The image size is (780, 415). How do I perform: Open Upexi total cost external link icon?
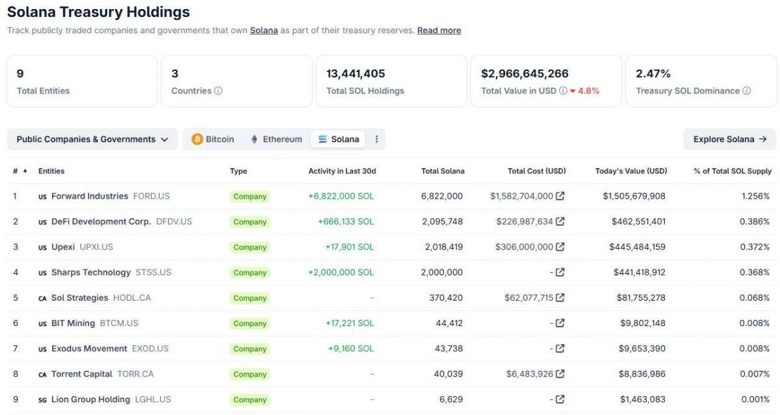(x=560, y=247)
